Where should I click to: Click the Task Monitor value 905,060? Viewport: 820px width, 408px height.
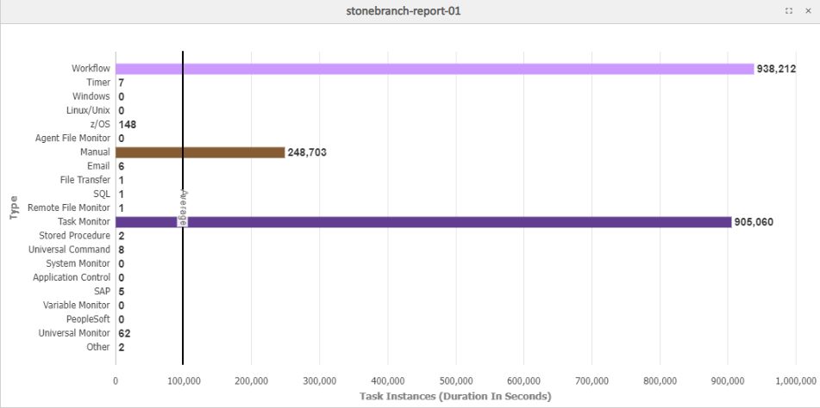point(753,222)
